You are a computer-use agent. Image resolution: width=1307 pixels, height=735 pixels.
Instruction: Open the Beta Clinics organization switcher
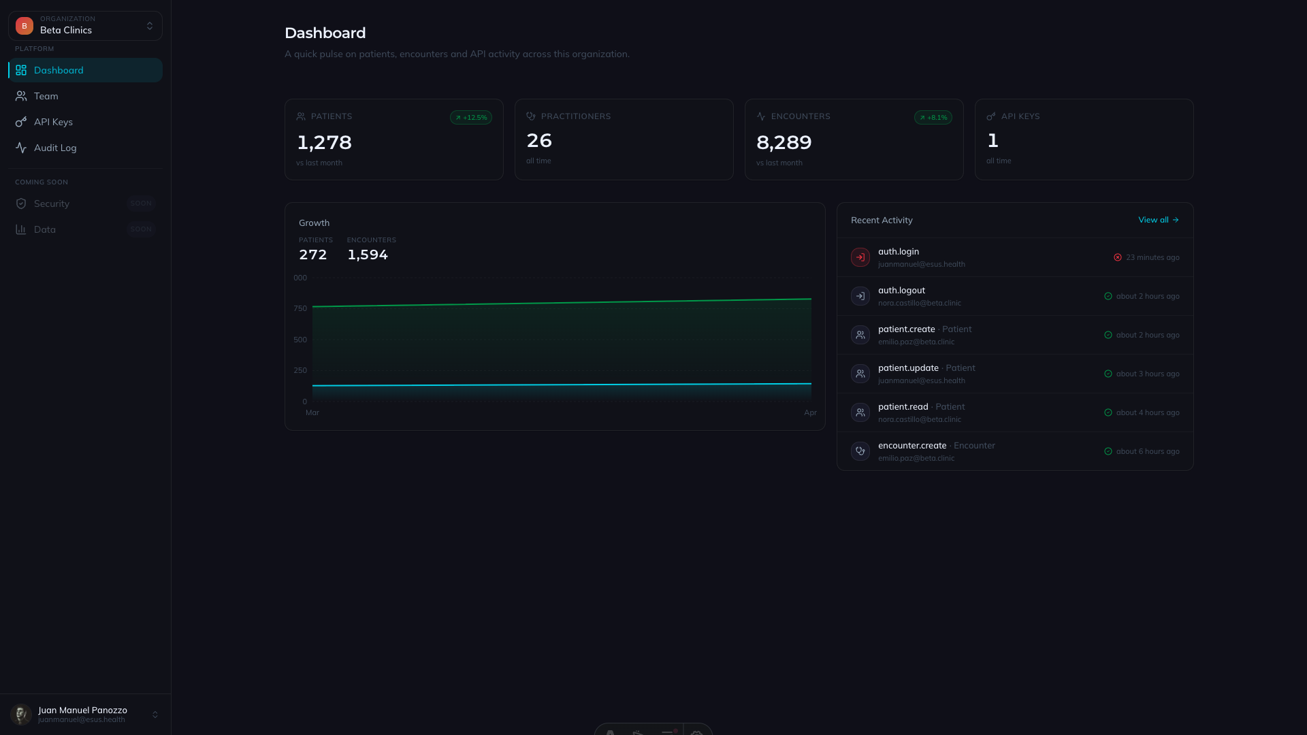[x=85, y=26]
